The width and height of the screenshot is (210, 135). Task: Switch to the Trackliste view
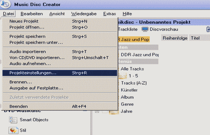tap(128, 29)
